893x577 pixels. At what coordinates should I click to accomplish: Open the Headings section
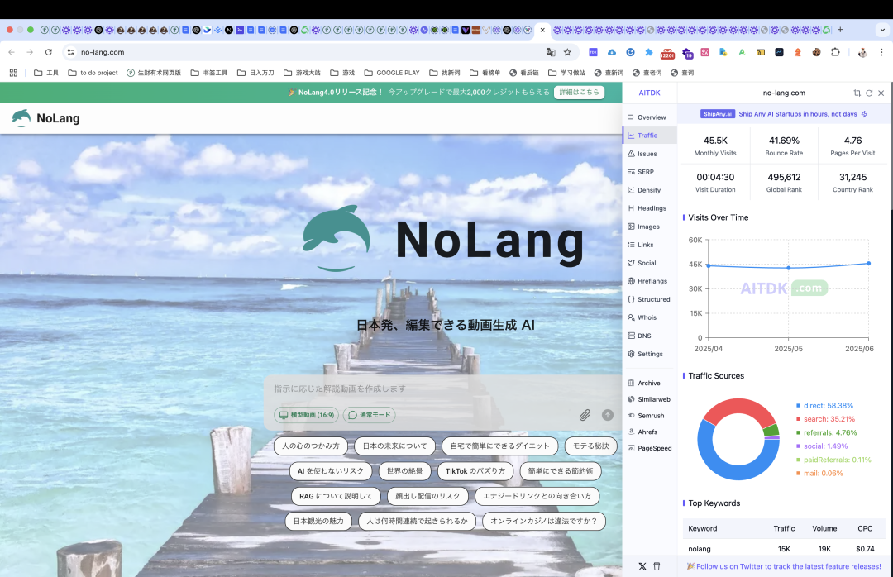(x=647, y=208)
